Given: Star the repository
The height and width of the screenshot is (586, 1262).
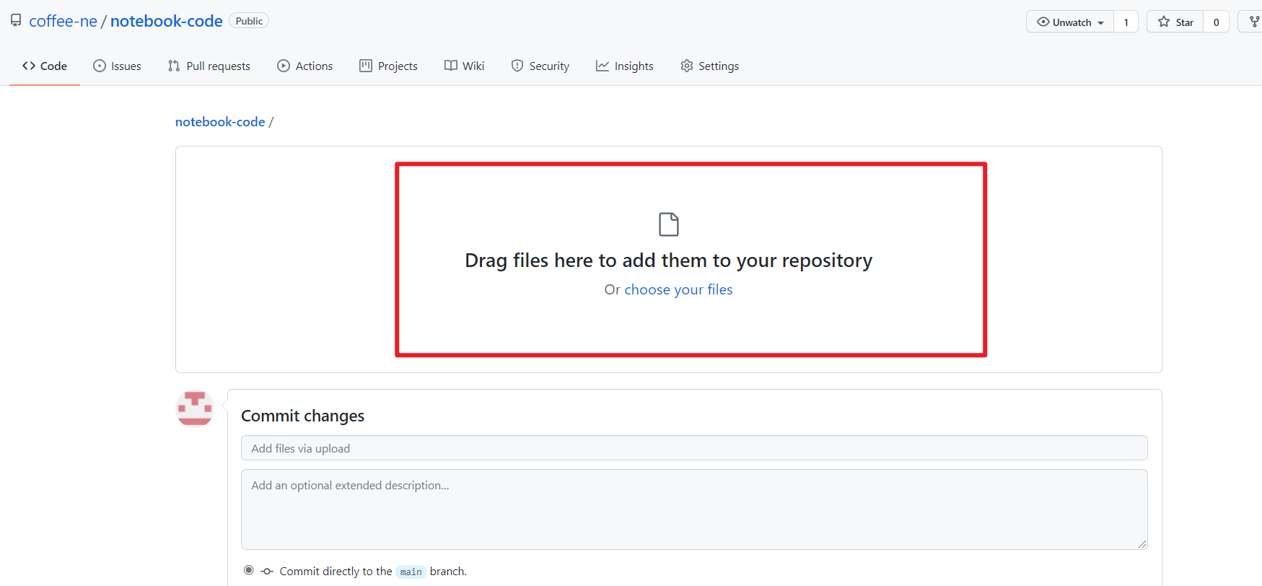Looking at the screenshot, I should tap(1175, 22).
